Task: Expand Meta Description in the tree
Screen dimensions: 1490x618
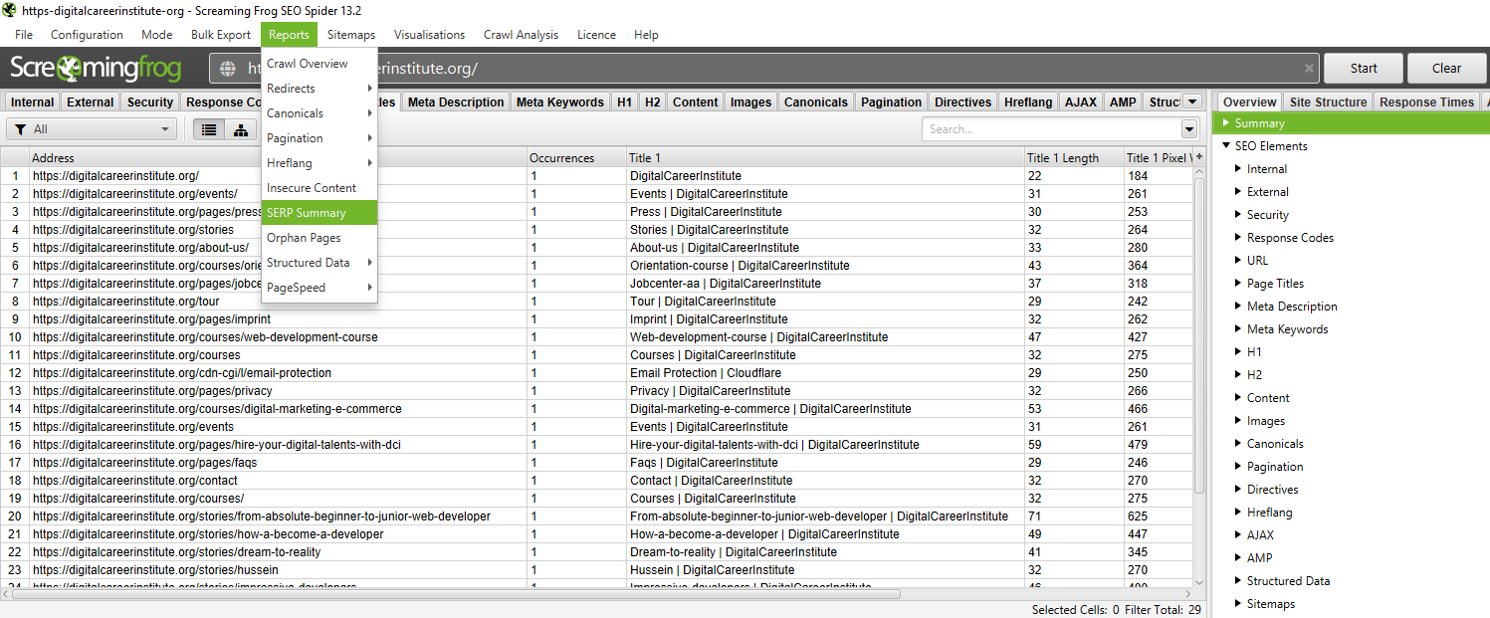Action: 1238,307
